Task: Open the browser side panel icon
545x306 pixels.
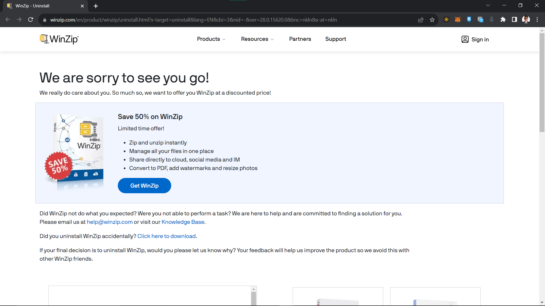Action: tap(514, 20)
